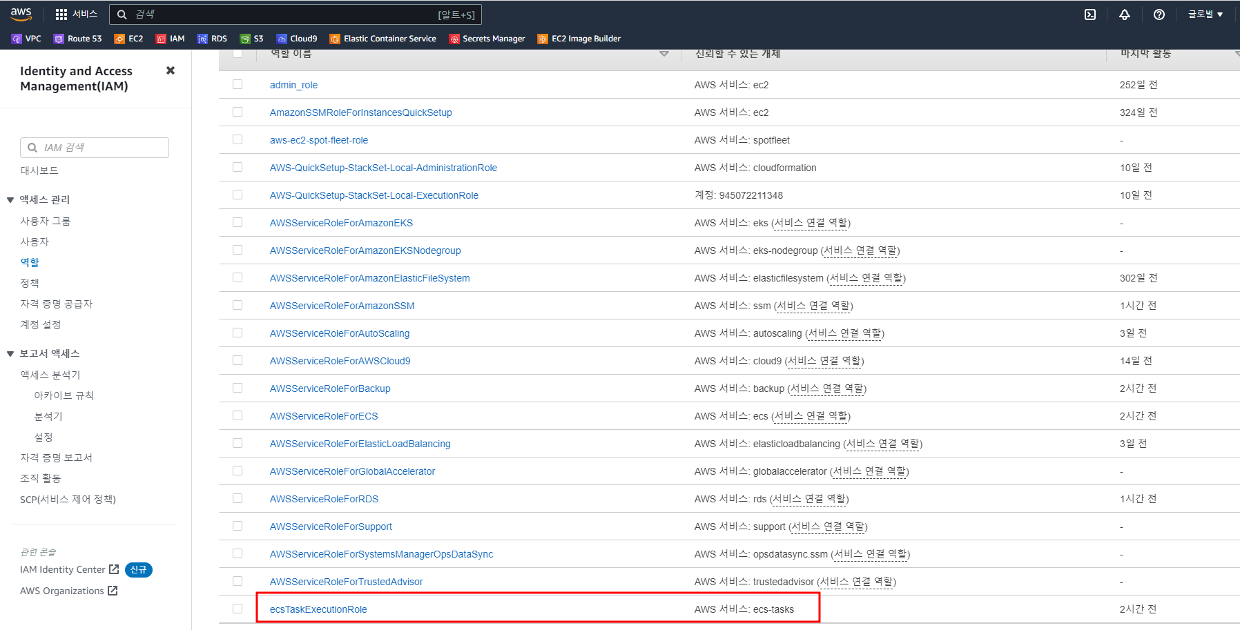Open the AWSServiceRoleForSupport link

pos(331,526)
